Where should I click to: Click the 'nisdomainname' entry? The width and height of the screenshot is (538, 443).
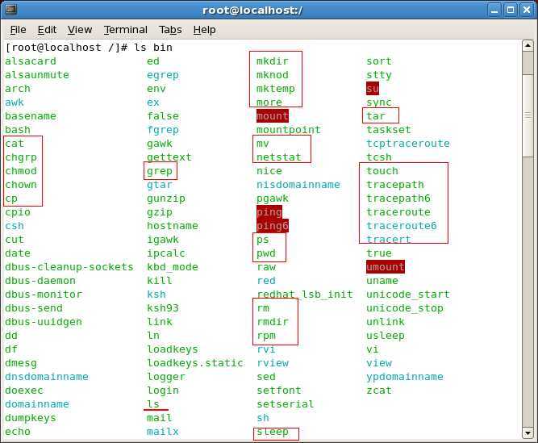pos(298,185)
